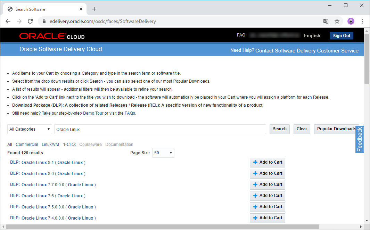370x230 pixels.
Task: Open the DLP Oracle Linux 8.1 link
Action: 48,163
